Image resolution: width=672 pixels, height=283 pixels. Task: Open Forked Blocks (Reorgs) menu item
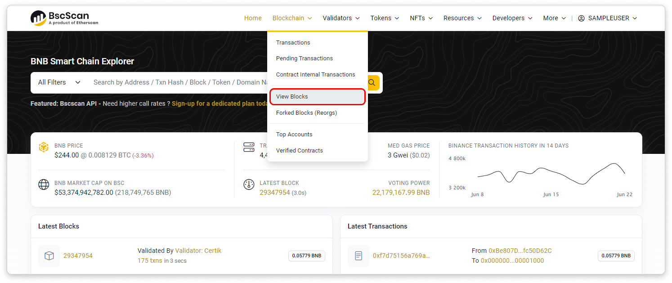click(x=306, y=113)
